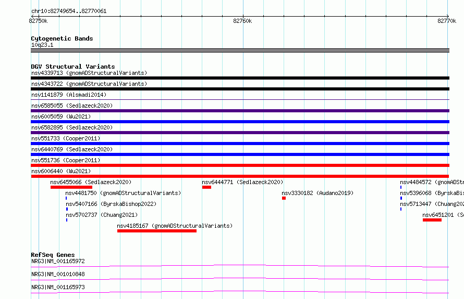Click the 82750k ruler tick label
The width and height of the screenshot is (464, 299).
38,21
